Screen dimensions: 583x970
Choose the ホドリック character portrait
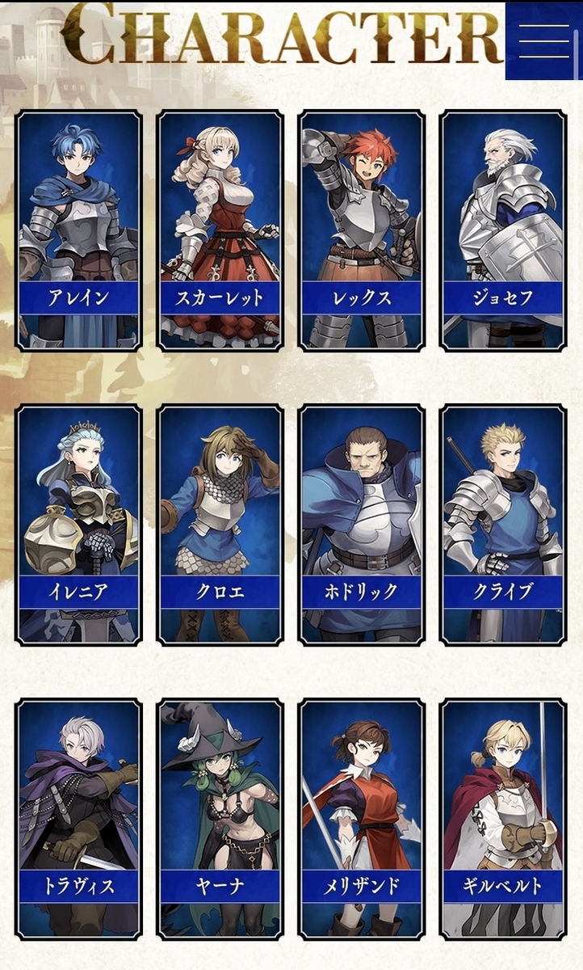[362, 525]
